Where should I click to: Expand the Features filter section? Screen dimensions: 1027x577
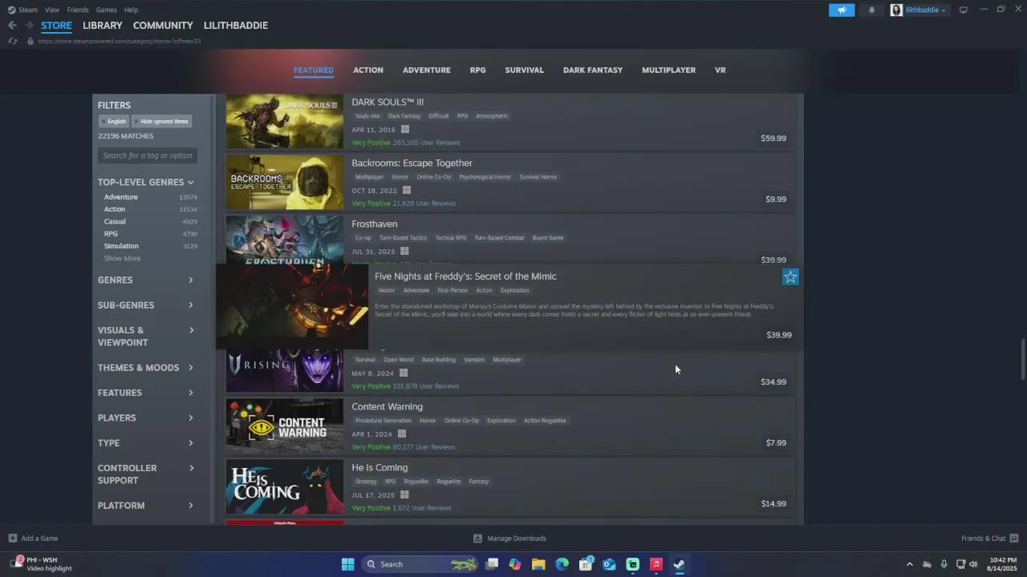[146, 393]
